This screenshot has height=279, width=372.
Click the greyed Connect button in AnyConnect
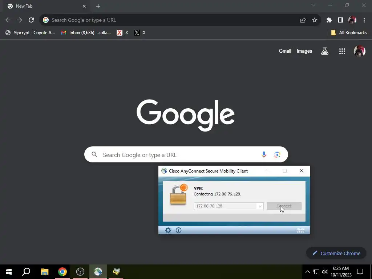coord(284,206)
